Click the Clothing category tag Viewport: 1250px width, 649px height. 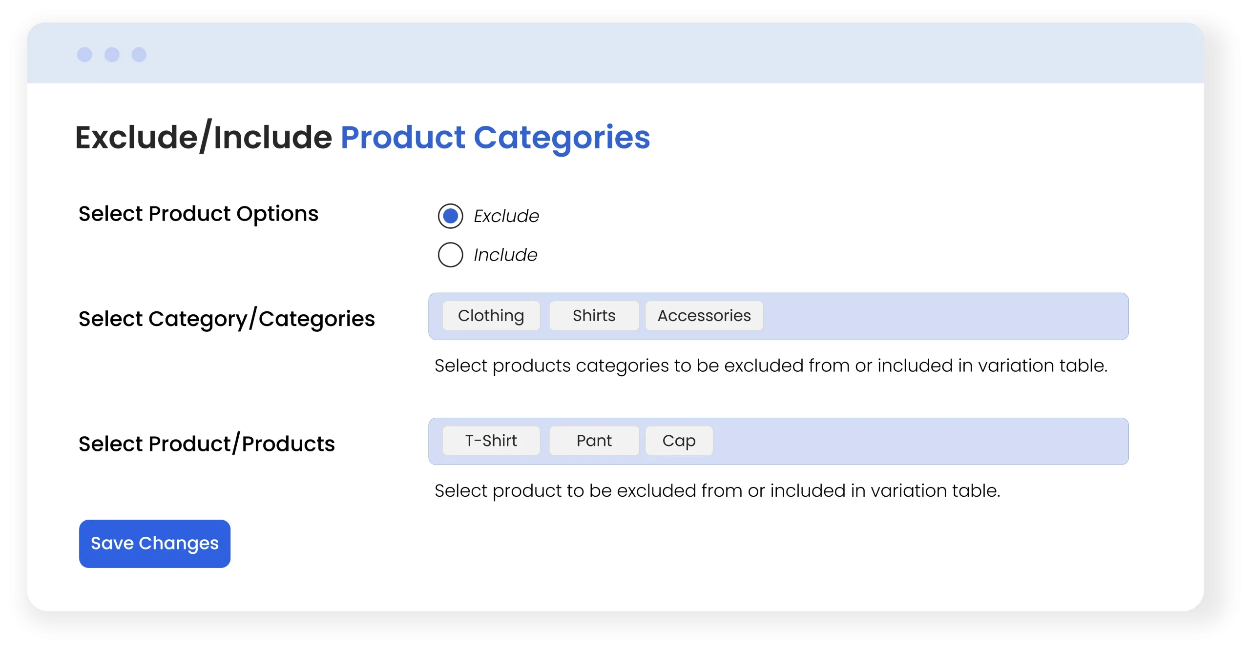click(x=491, y=316)
